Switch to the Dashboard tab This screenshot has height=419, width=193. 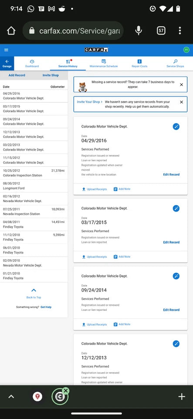point(32,64)
